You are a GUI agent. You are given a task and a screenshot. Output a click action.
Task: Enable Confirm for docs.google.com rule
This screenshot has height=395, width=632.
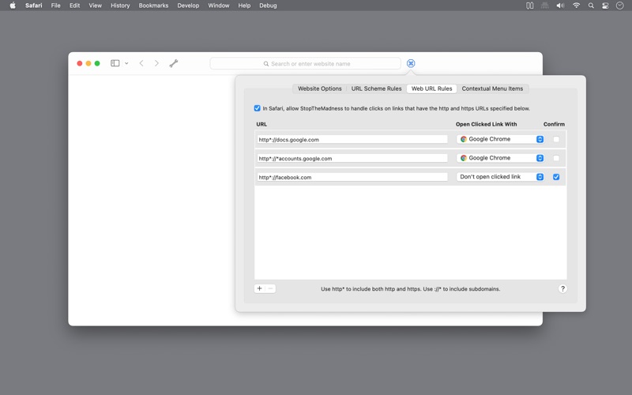pyautogui.click(x=556, y=139)
